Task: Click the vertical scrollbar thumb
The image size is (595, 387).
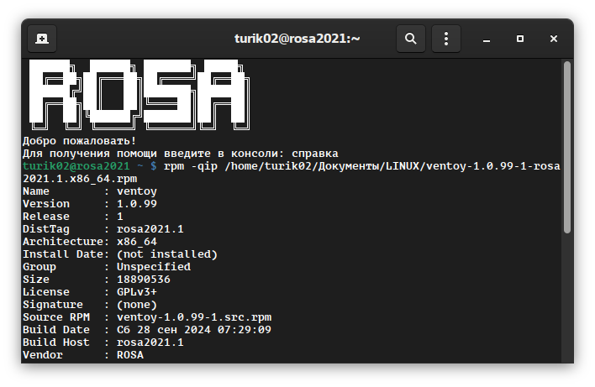Action: click(x=567, y=147)
